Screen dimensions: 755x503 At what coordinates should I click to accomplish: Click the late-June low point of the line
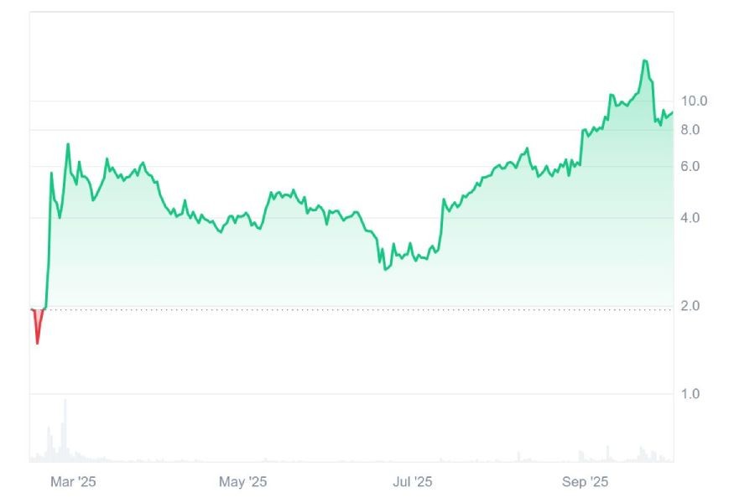click(x=385, y=269)
